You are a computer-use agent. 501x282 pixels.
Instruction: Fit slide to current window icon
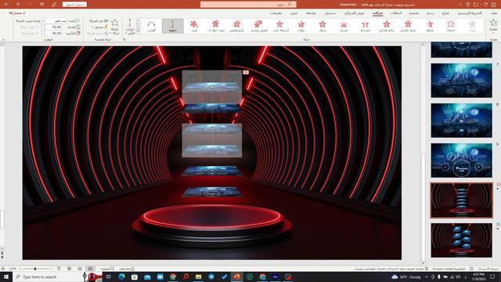(3, 269)
